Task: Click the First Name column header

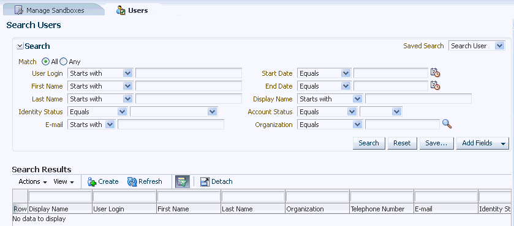Action: point(189,209)
